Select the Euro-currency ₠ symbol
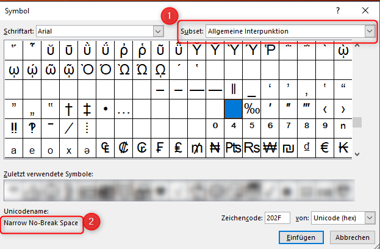This screenshot has height=249, width=380. [x=106, y=148]
